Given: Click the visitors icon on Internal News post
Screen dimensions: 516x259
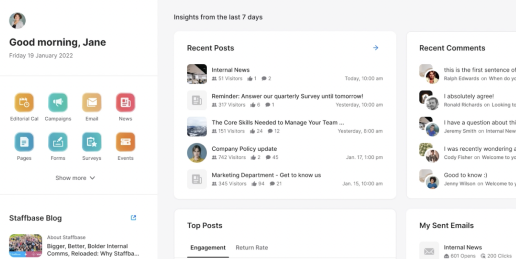Looking at the screenshot, I should tap(214, 79).
